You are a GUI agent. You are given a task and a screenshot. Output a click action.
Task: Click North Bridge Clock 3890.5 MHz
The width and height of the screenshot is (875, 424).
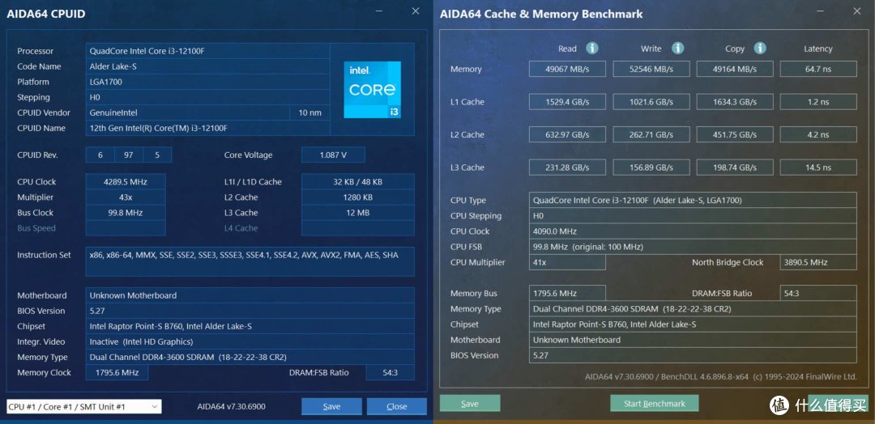click(818, 262)
